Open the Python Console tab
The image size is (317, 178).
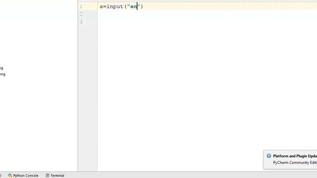(x=23, y=176)
